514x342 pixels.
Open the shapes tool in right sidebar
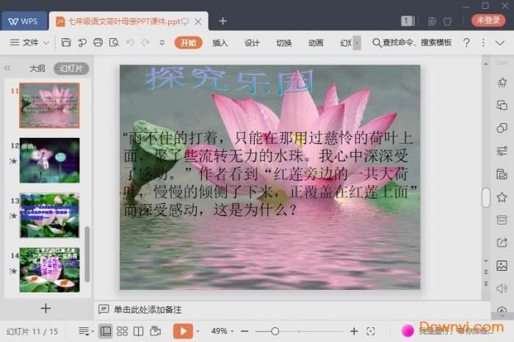[x=502, y=128]
